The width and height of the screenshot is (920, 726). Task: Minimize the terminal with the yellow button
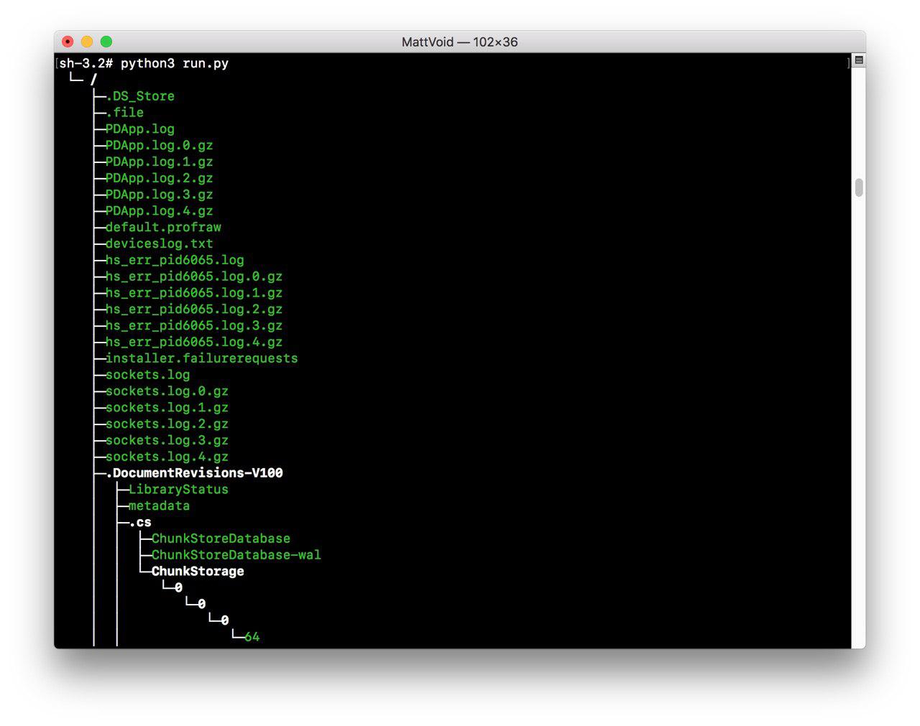click(x=87, y=42)
